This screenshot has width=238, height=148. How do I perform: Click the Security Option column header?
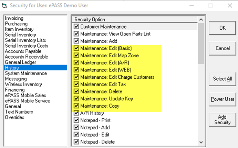coord(135,19)
